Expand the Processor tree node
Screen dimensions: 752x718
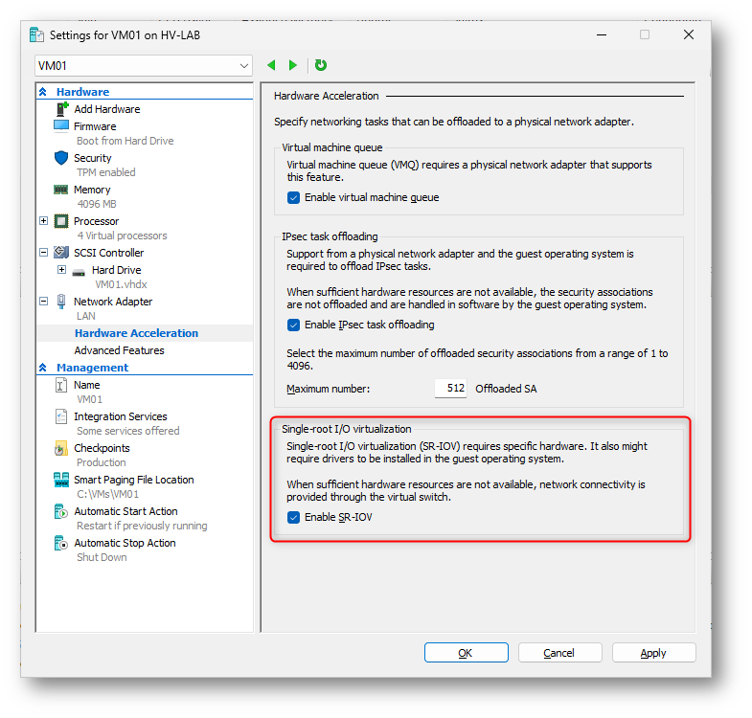click(44, 221)
